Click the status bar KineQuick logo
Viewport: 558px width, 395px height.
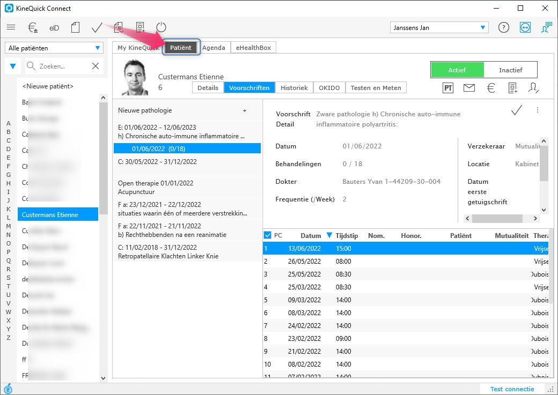coord(8,389)
